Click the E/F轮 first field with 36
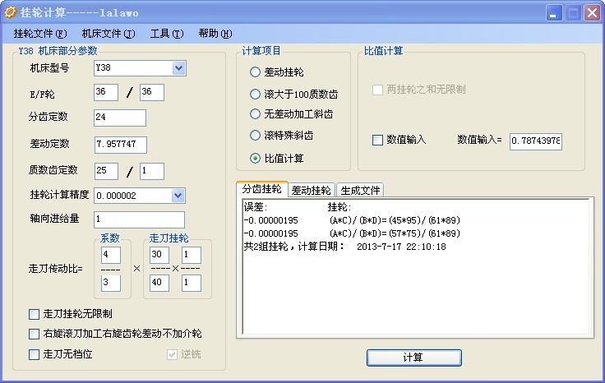 coord(106,92)
